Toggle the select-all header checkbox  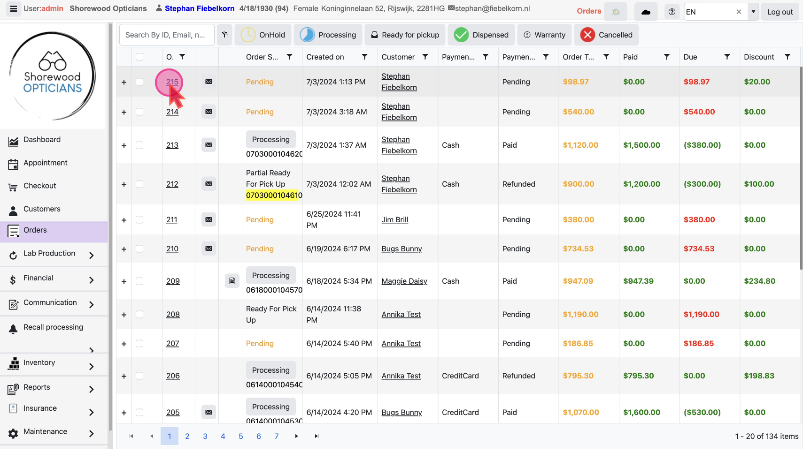139,57
